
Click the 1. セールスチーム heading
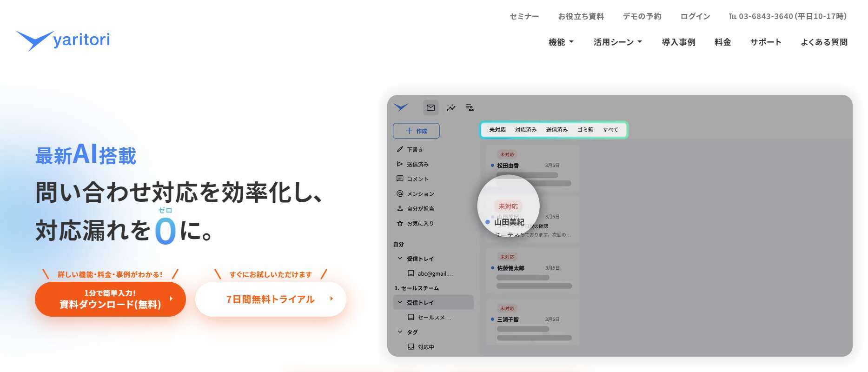(x=417, y=288)
